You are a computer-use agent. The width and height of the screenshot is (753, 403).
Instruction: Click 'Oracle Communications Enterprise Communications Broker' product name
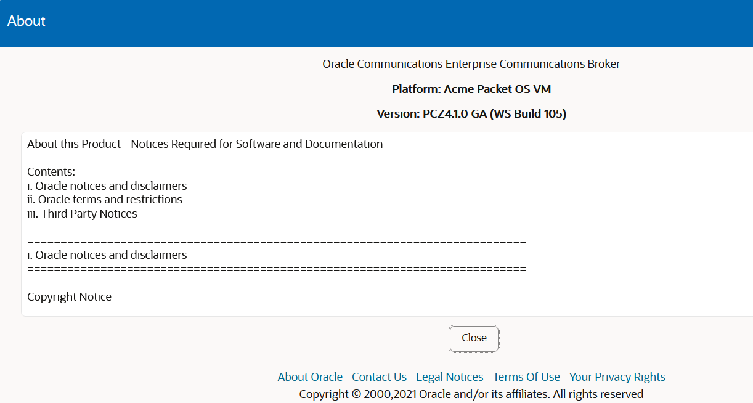(x=471, y=64)
